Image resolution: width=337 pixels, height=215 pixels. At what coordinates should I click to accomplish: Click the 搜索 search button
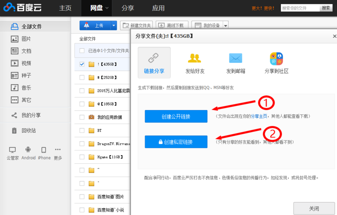pyautogui.click(x=326, y=8)
